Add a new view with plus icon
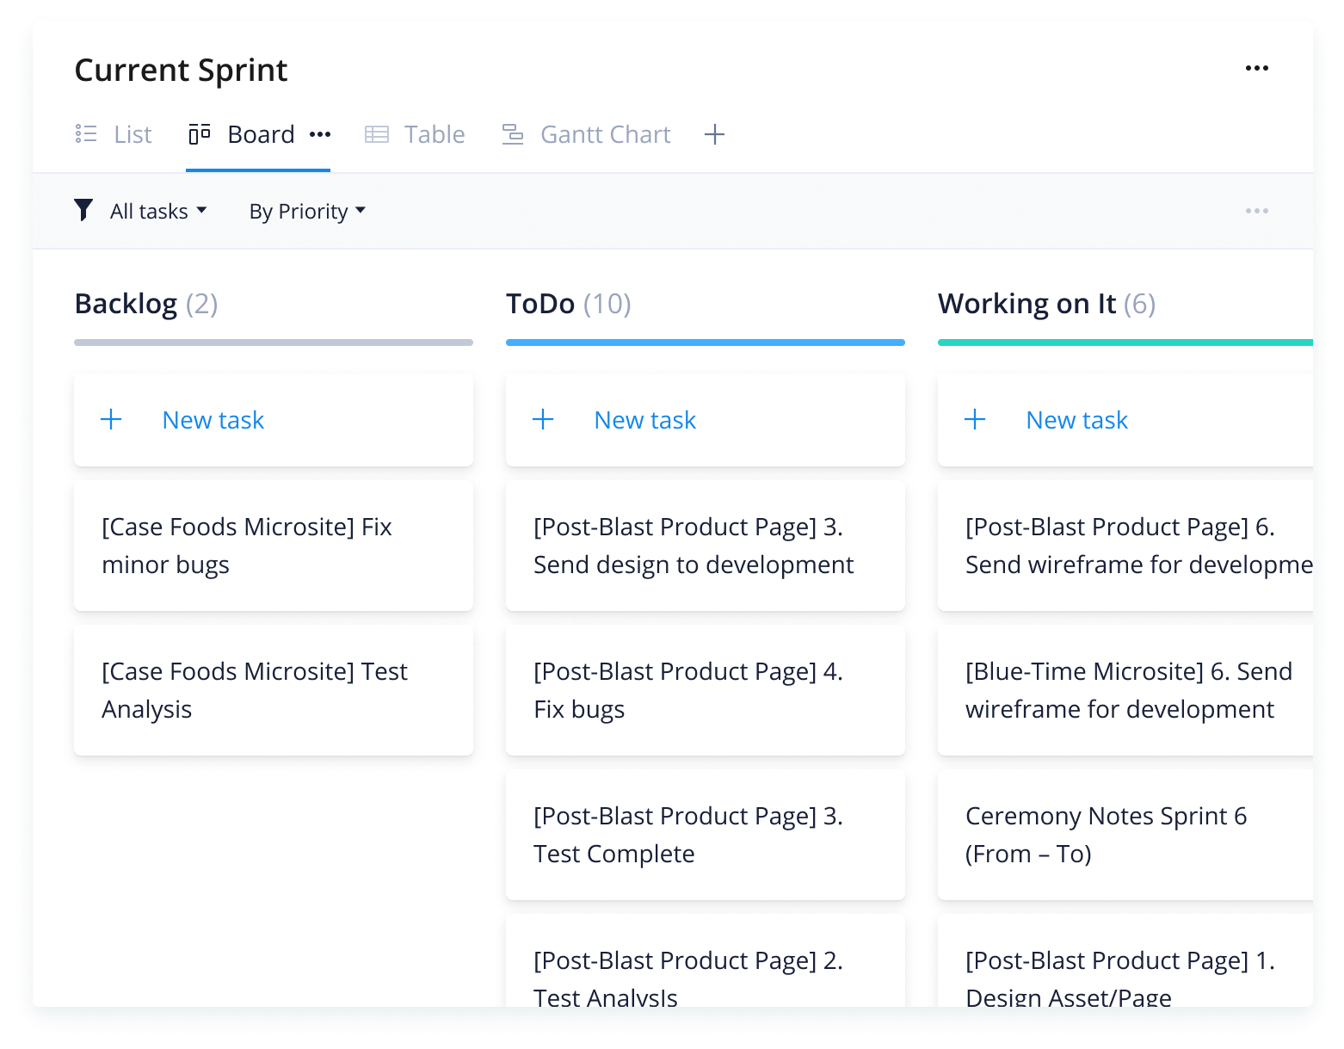Image resolution: width=1344 pixels, height=1049 pixels. [714, 134]
